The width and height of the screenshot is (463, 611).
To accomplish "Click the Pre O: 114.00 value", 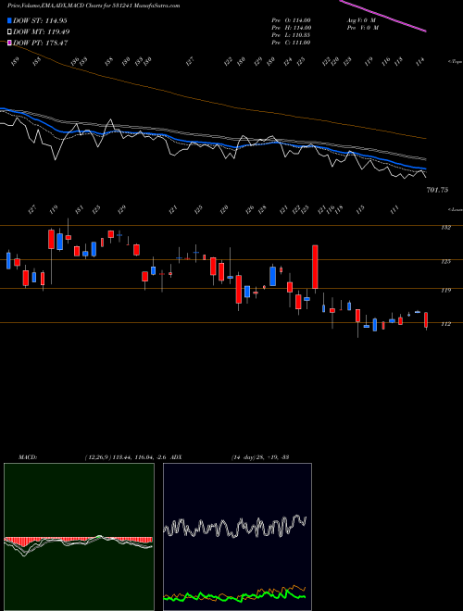I will tap(291, 19).
